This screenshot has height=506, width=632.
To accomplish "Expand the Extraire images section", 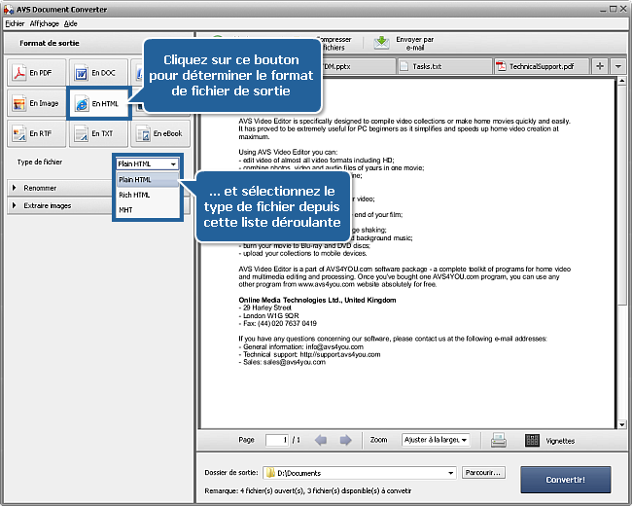I will (x=15, y=205).
